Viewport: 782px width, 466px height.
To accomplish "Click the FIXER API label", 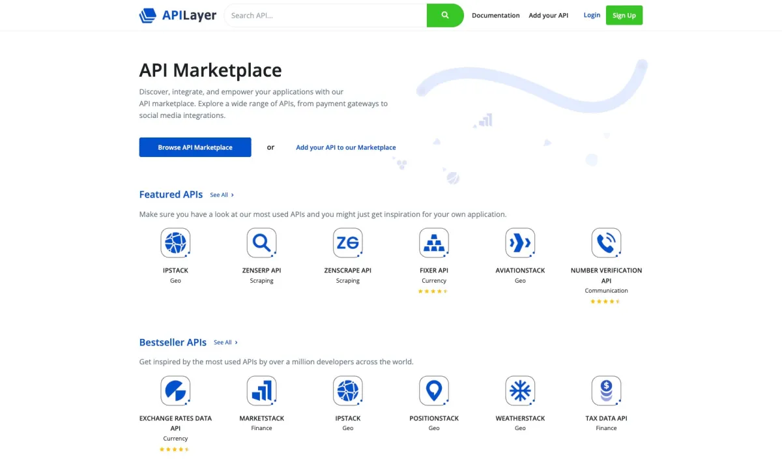I will pos(434,270).
